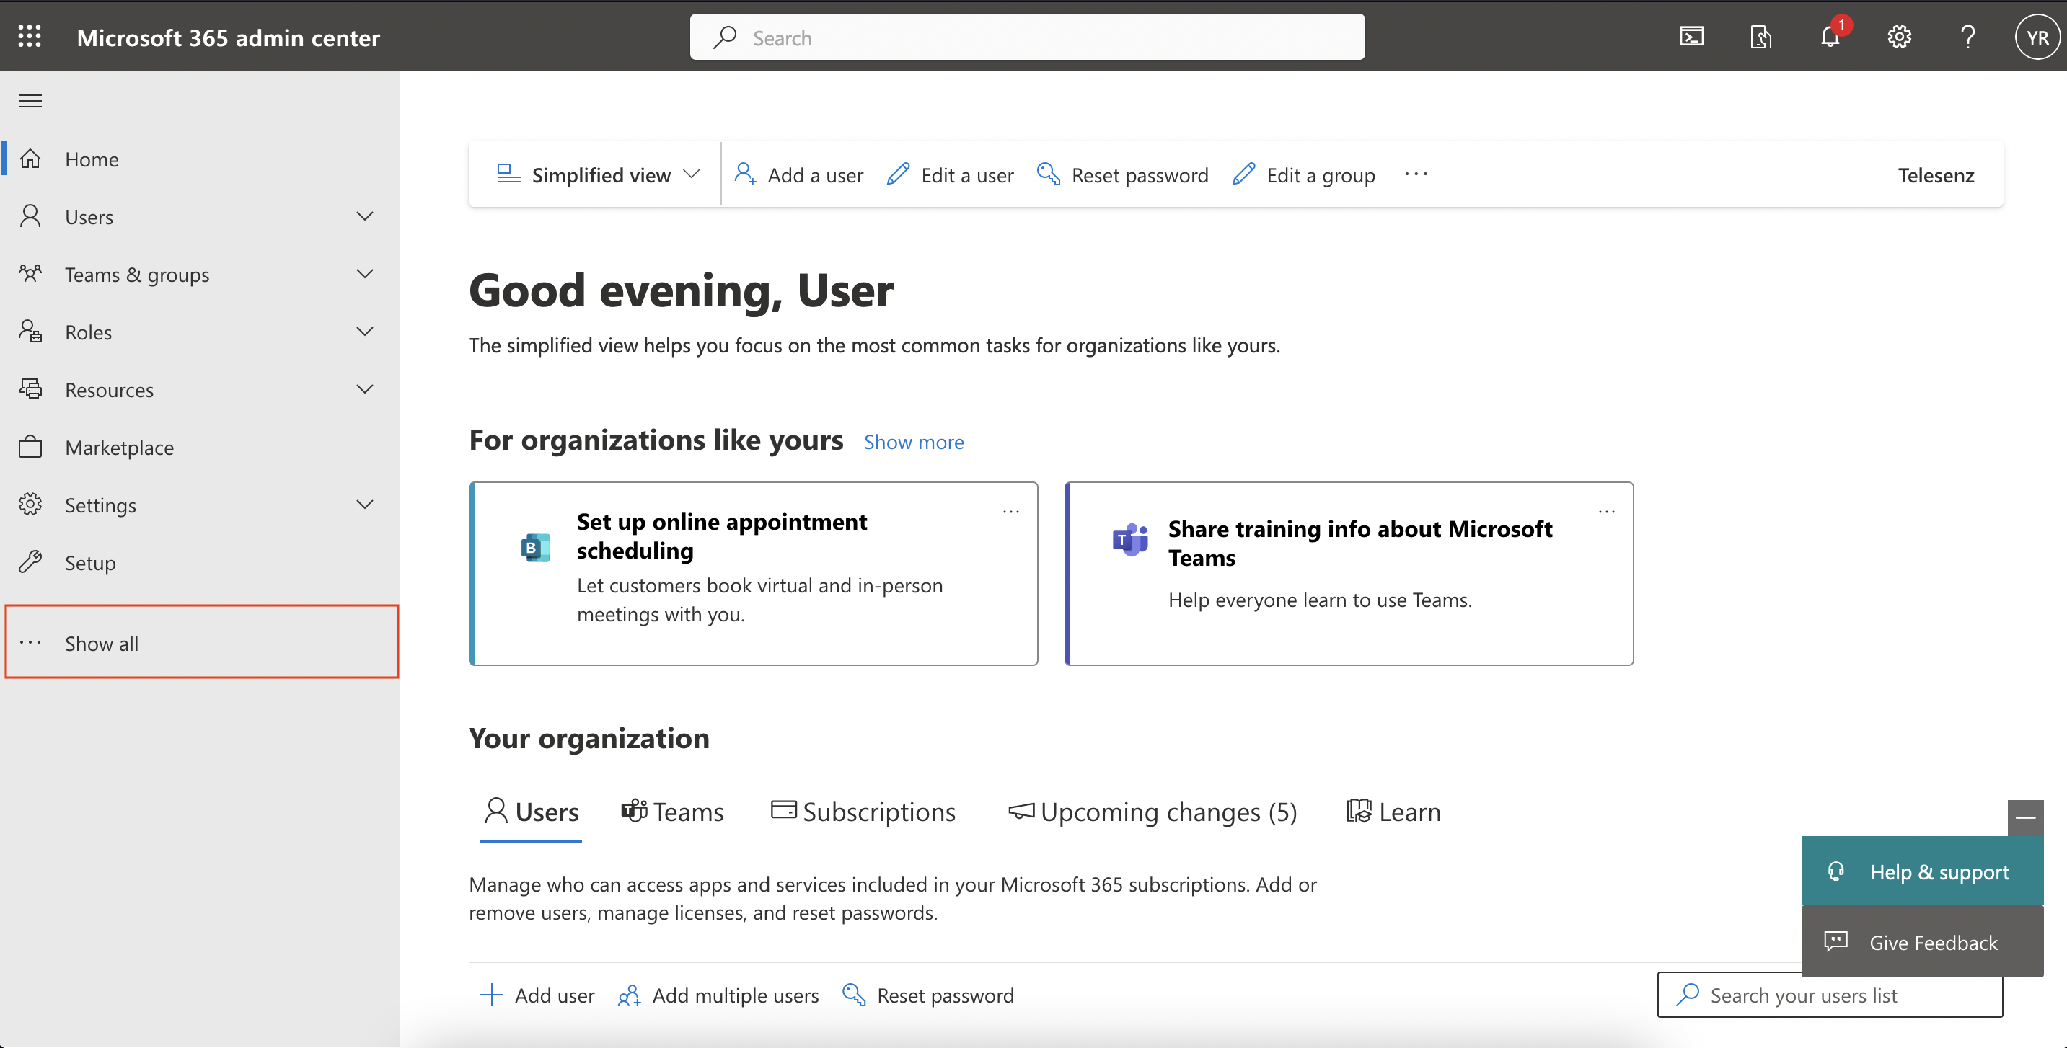
Task: Open the Upcoming changes tab
Action: pyautogui.click(x=1151, y=812)
